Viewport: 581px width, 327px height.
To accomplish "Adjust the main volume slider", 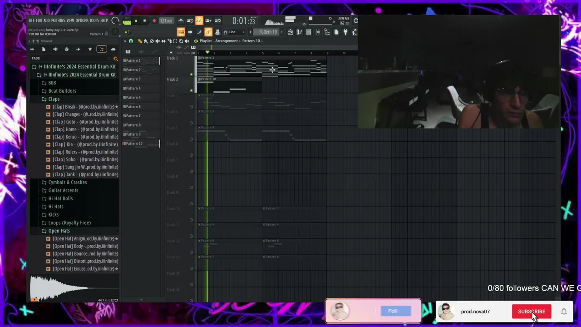I will [x=129, y=32].
